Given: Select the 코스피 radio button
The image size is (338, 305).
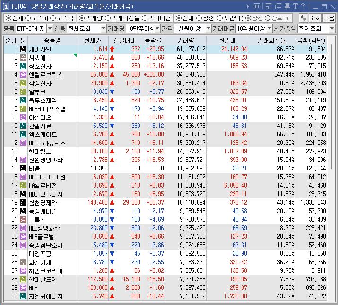Looking at the screenshot, I should 28,18.
